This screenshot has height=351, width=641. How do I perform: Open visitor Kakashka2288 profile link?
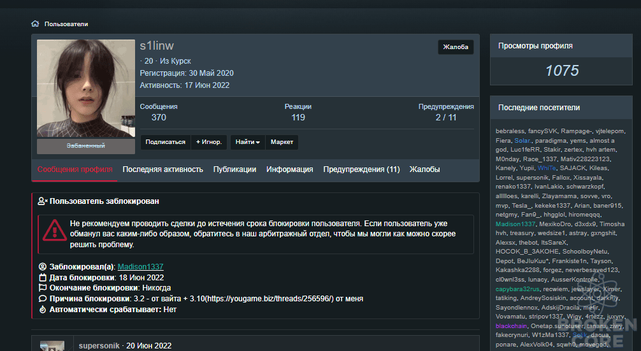coord(517,270)
